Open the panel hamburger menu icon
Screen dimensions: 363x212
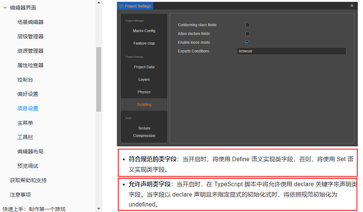352,6
